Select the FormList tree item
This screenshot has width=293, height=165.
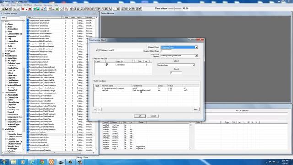(11, 71)
